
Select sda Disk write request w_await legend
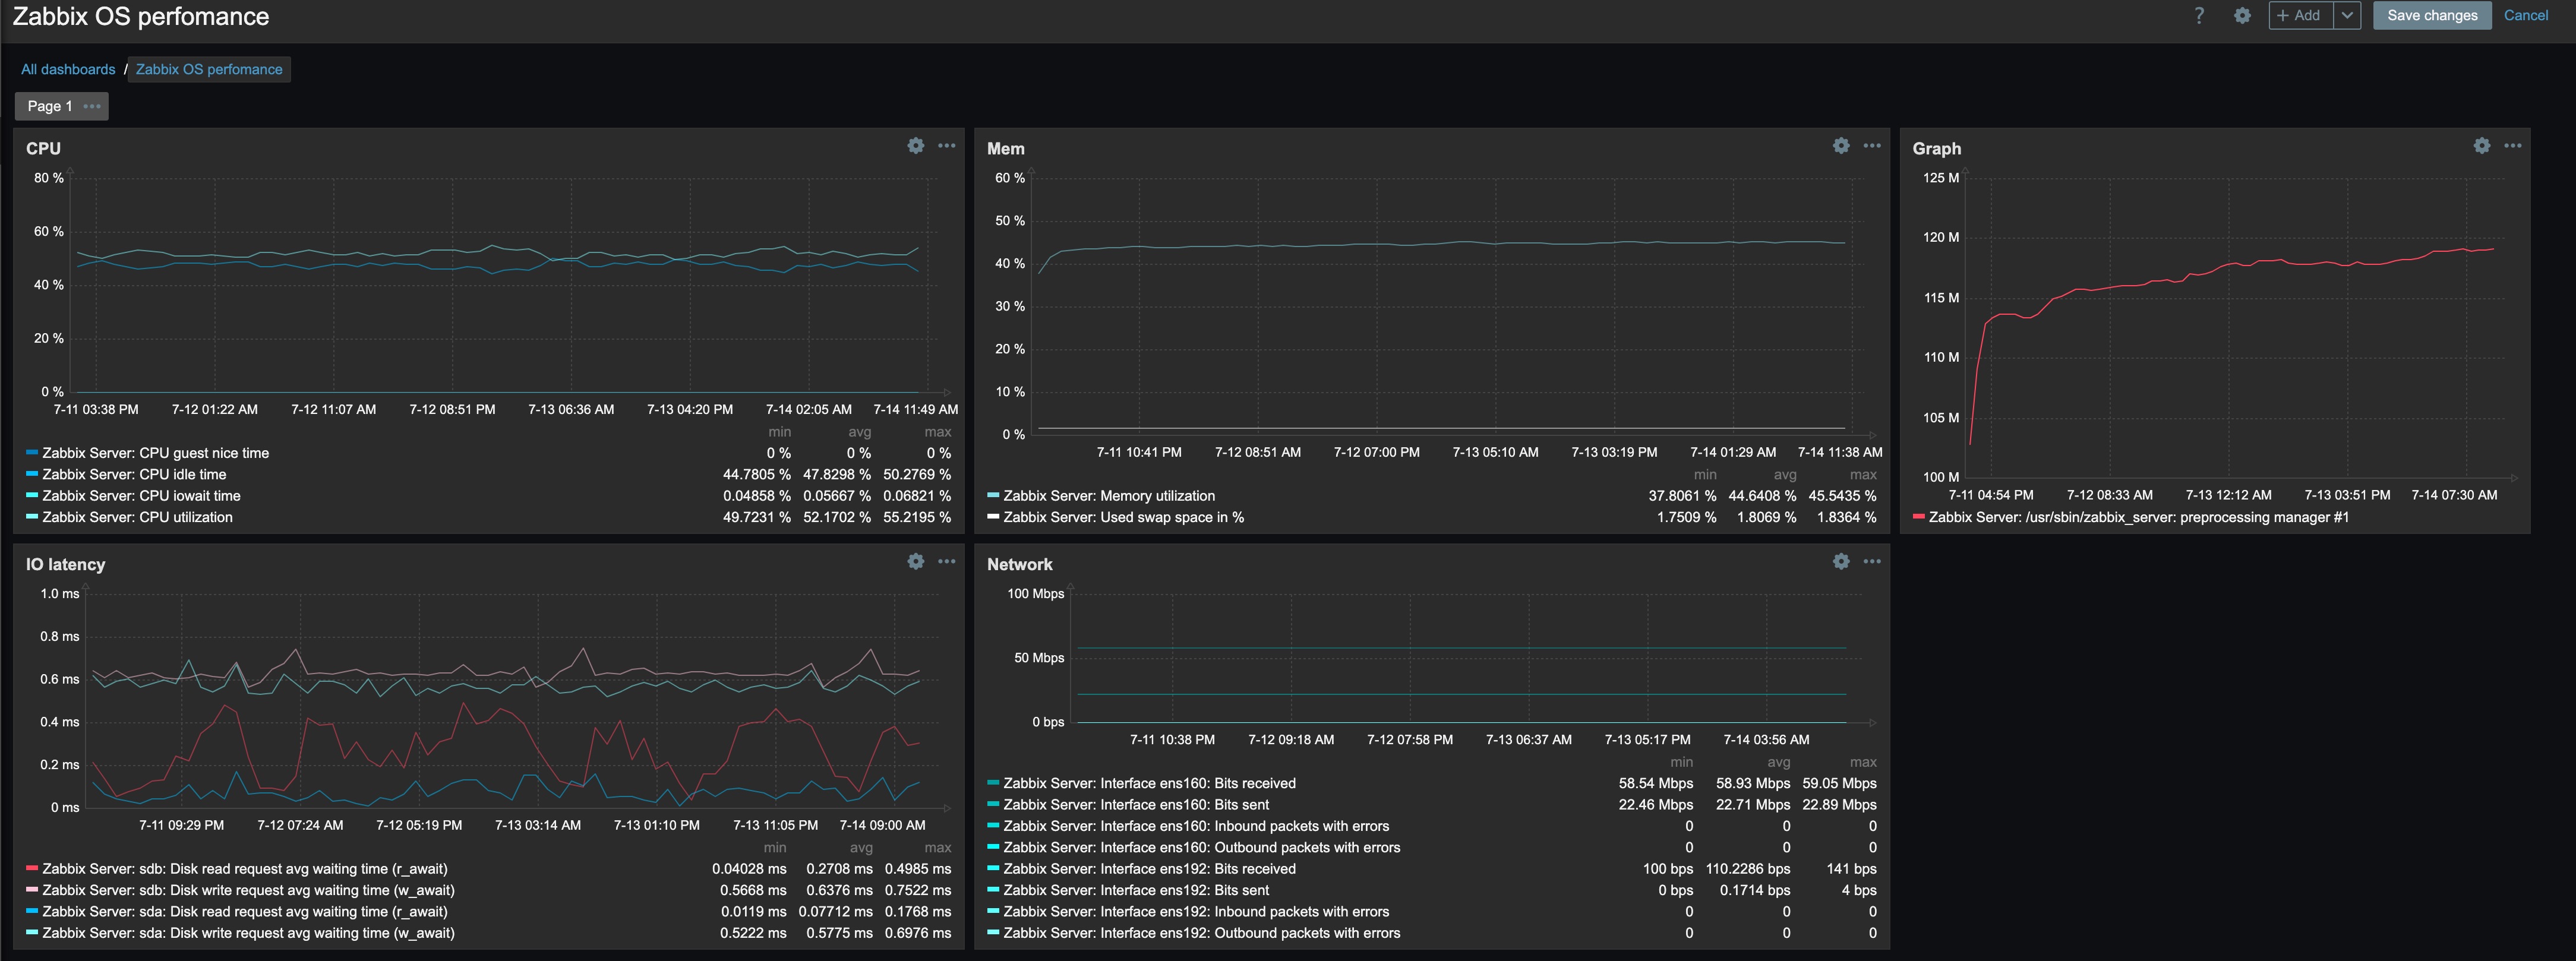(248, 933)
